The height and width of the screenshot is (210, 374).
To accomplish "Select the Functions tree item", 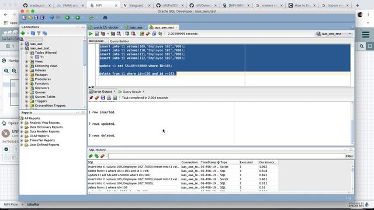I will coord(41,83).
